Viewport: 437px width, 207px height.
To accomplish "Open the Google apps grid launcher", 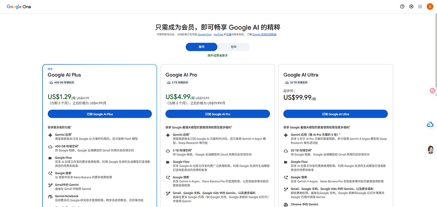I will click(420, 7).
